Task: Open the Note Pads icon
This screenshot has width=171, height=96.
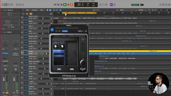Action: pyautogui.click(x=163, y=5)
